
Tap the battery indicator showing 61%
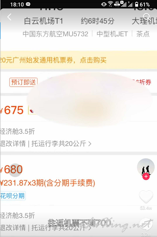coord(142,5)
